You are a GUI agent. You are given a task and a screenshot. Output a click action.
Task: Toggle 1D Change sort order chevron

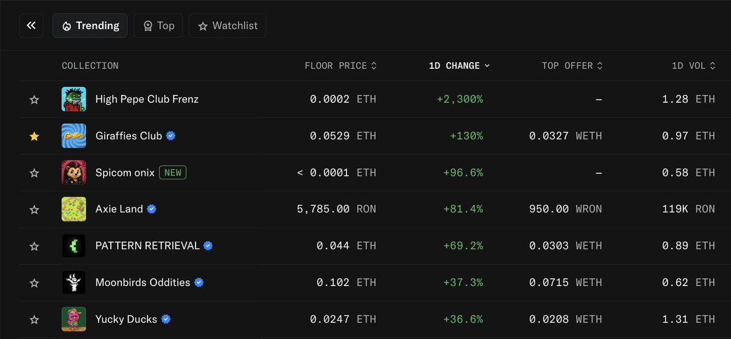pos(487,66)
